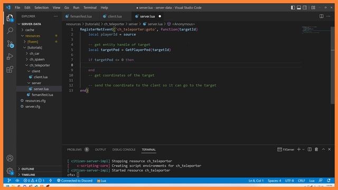The image size is (338, 190).
Task: Open Explorer panel more actions ellipsis
Action: (x=56, y=16)
